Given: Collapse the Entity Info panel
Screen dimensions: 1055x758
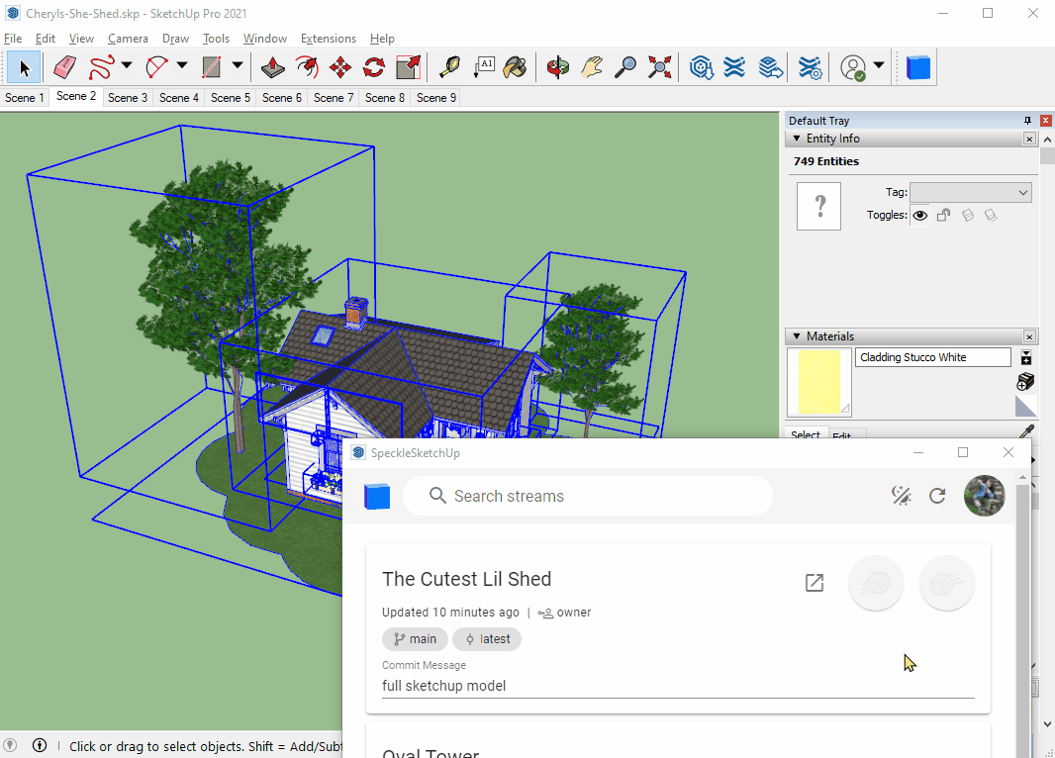Looking at the screenshot, I should tap(797, 139).
